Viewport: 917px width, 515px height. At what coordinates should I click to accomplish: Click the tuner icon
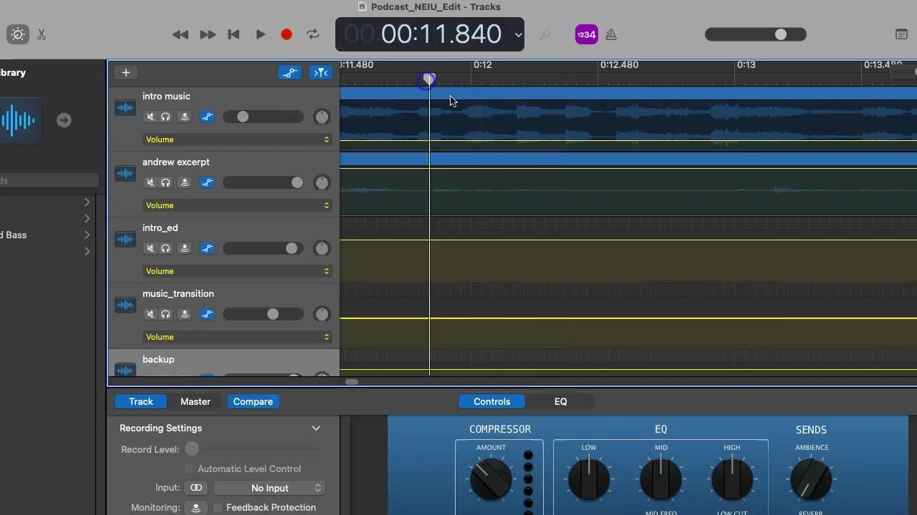(x=545, y=34)
